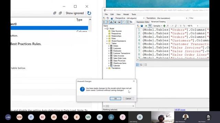
Task: Switch to the Advanced Scripting tab
Action: click(x=158, y=22)
